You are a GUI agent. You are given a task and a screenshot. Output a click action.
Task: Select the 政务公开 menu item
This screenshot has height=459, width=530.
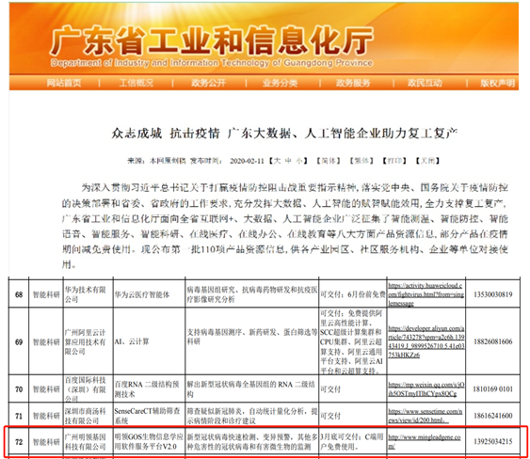pyautogui.click(x=209, y=83)
